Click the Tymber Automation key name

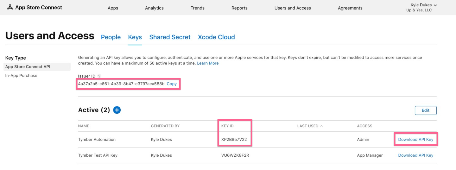[97, 140]
